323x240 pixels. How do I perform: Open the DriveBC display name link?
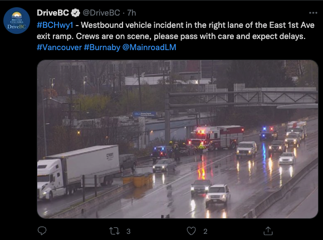53,13
